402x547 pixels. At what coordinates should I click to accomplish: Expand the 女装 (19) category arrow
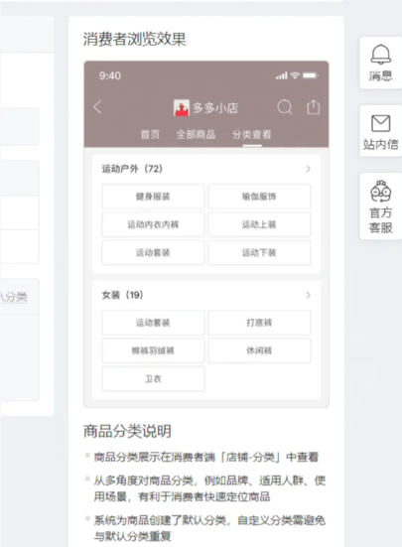[309, 296]
